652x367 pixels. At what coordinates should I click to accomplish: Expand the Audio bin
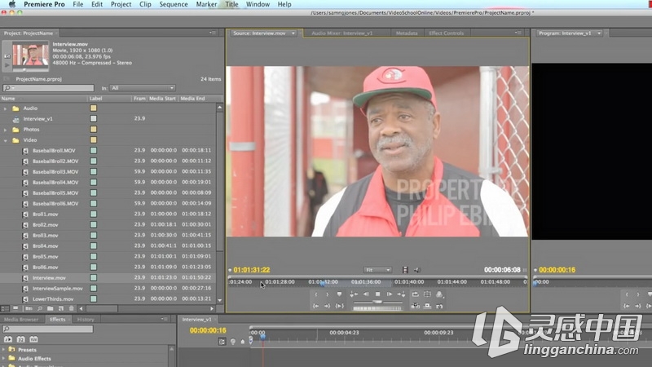[5, 108]
